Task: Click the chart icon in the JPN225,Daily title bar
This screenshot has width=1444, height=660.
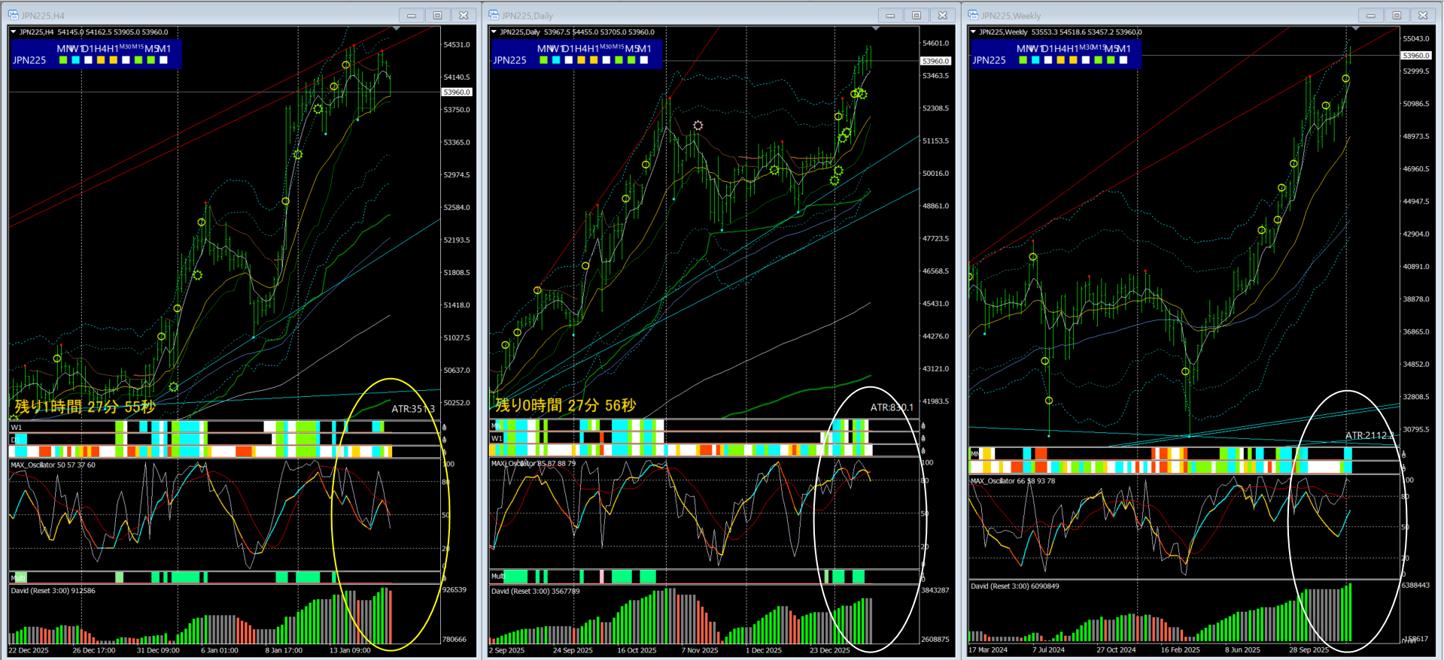Action: pos(494,15)
